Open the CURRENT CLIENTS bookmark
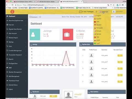This screenshot has width=132, height=99. click(x=36, y=8)
